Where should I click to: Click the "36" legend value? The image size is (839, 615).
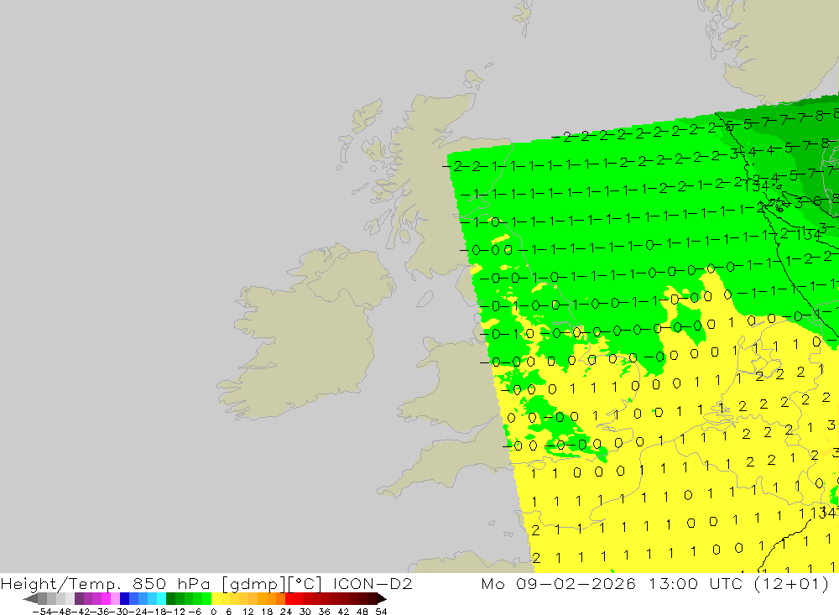click(x=324, y=612)
